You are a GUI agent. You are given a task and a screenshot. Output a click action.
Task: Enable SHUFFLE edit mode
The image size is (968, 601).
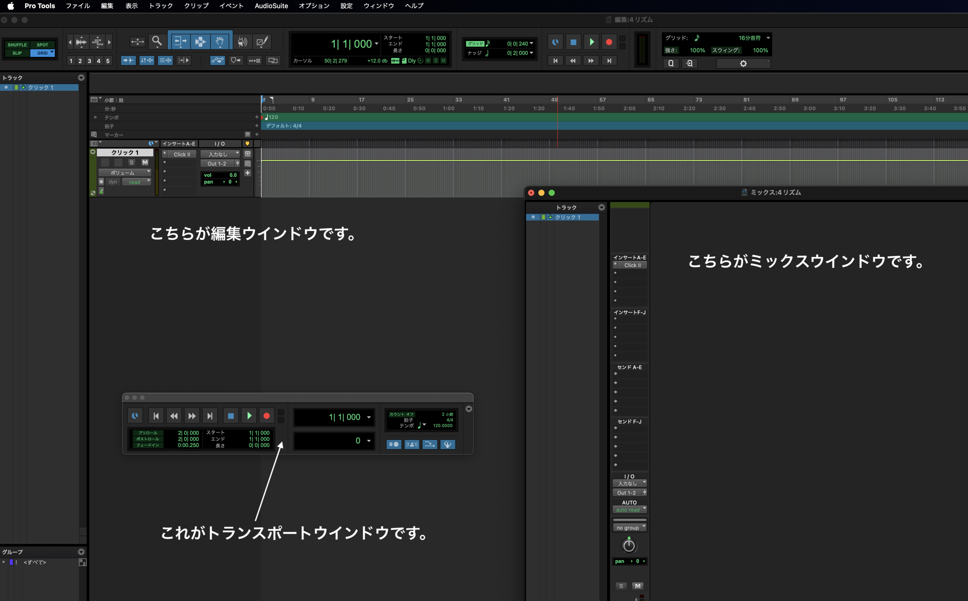pyautogui.click(x=17, y=45)
